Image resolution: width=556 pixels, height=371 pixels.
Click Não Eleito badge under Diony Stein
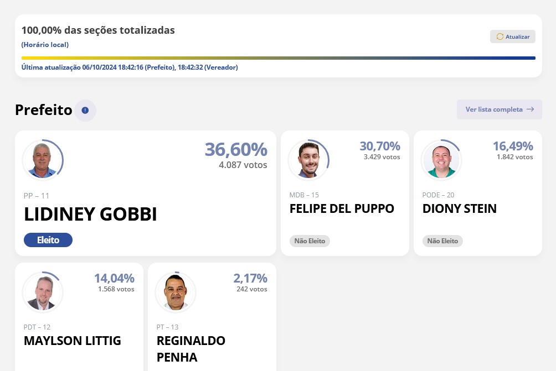pyautogui.click(x=442, y=241)
